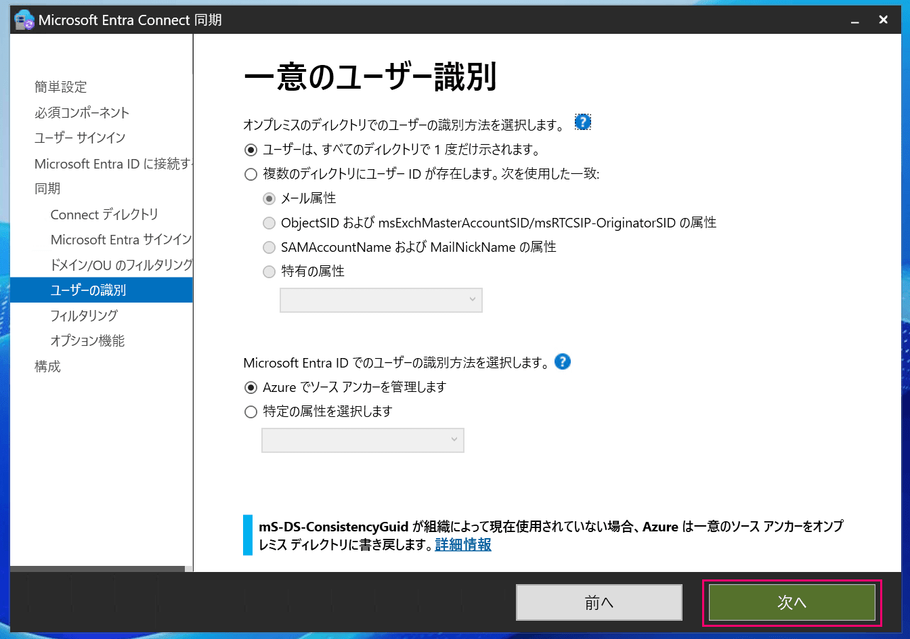910x639 pixels.
Task: Open フィルタリング step in sidebar
Action: tap(84, 315)
